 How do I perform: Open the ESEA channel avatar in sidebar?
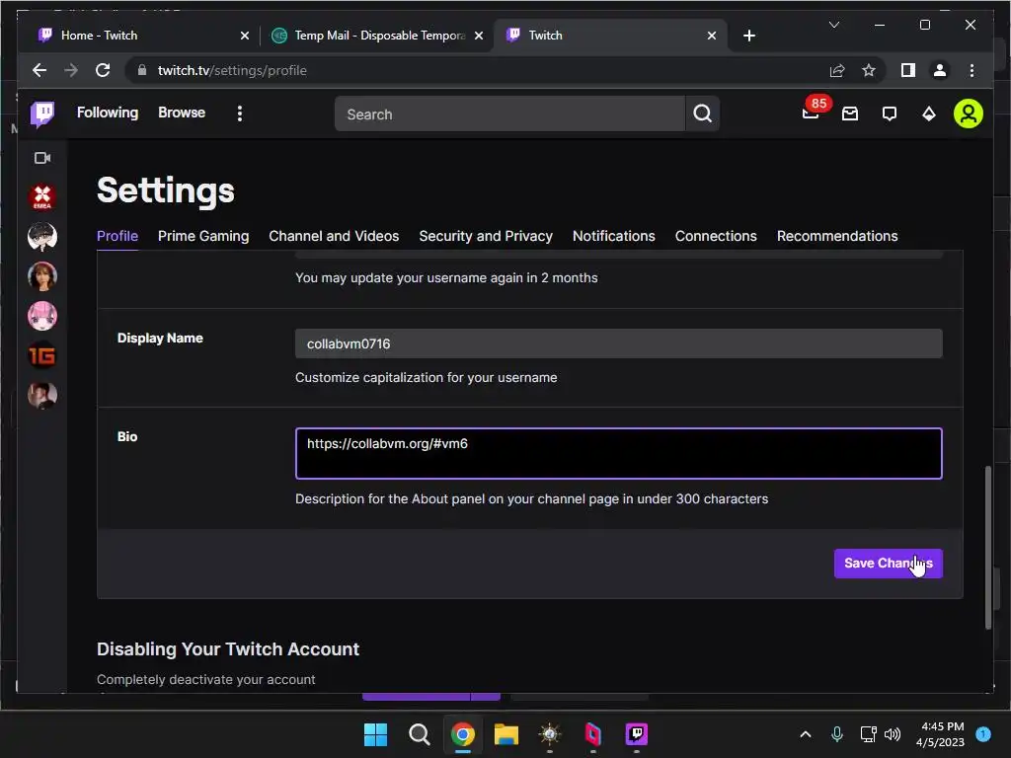pos(42,196)
